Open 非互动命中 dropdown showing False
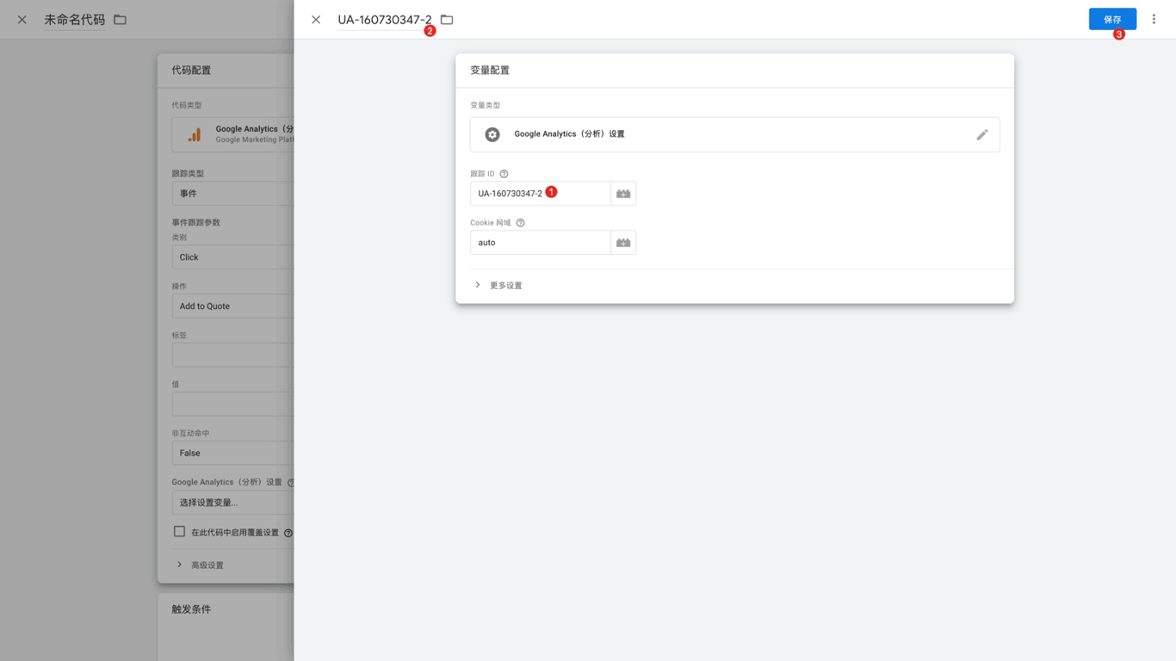 (232, 453)
